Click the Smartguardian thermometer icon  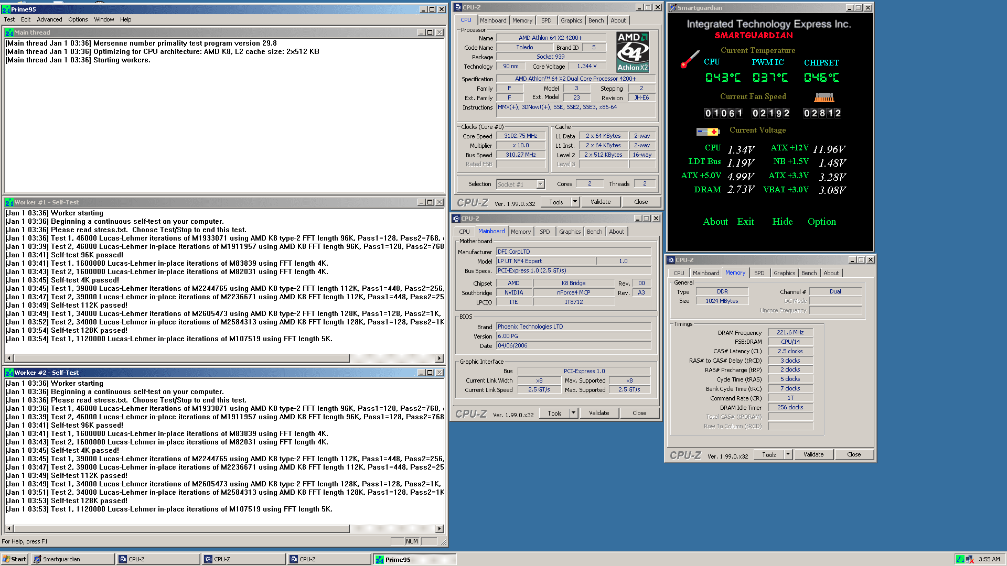690,59
